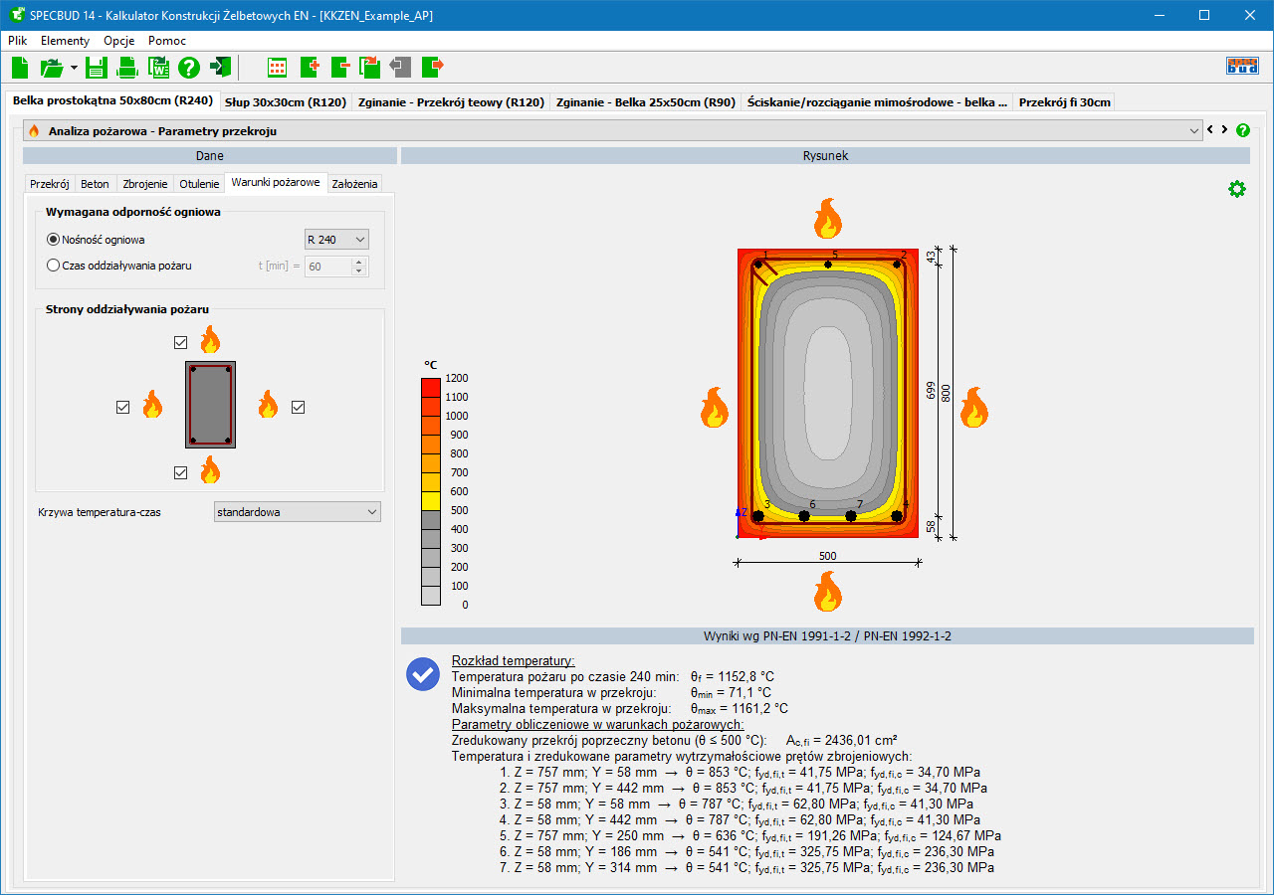Image resolution: width=1274 pixels, height=895 pixels.
Task: Switch to the Słup 30x30cm (R120) tab
Action: (285, 101)
